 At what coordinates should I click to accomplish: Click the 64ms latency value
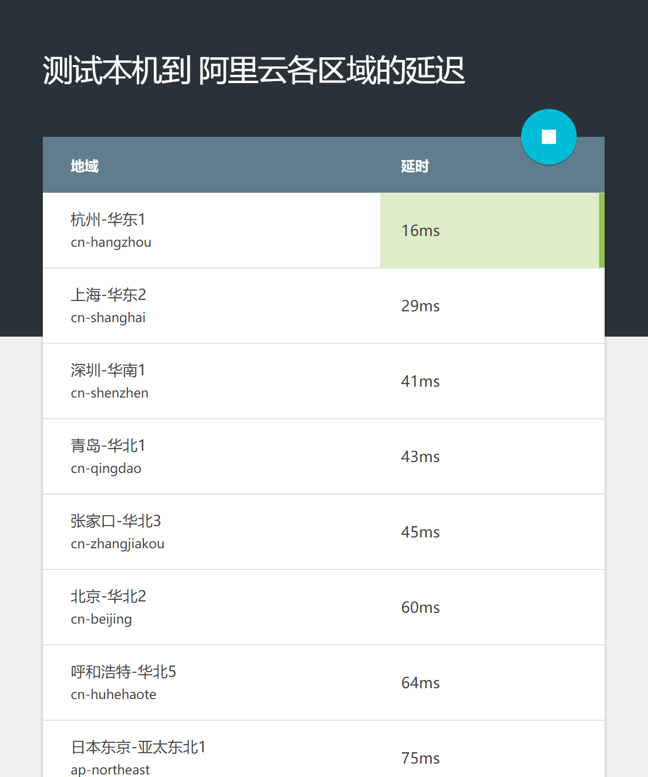[420, 683]
